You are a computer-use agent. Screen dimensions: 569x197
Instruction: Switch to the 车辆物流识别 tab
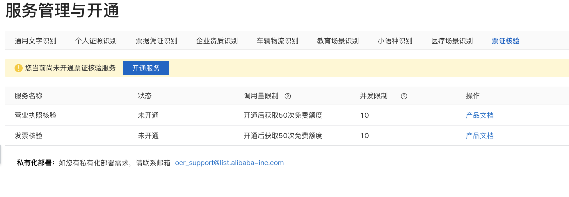[x=278, y=41]
